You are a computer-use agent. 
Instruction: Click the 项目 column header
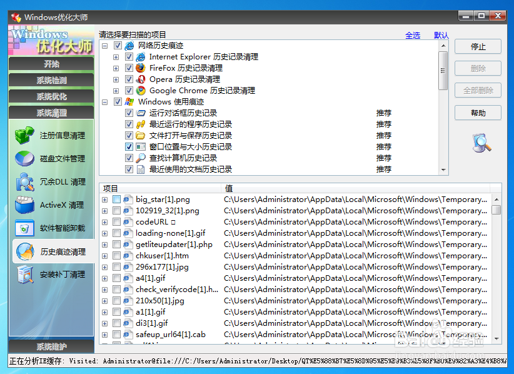160,188
